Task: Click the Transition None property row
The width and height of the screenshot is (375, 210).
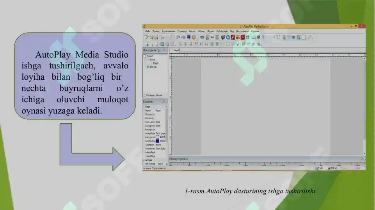Action: click(x=155, y=145)
